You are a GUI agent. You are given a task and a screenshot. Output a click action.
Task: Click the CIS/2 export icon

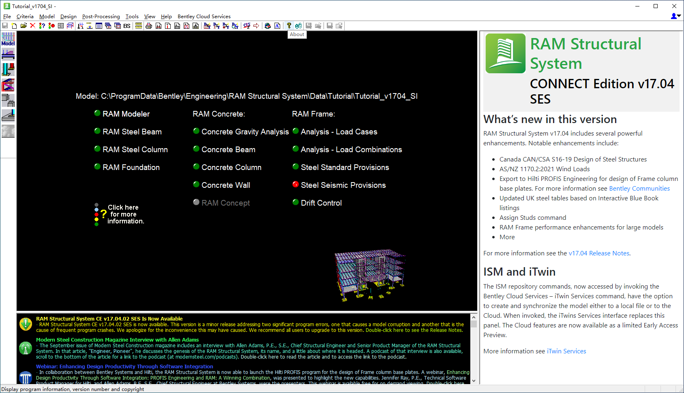pyautogui.click(x=247, y=25)
